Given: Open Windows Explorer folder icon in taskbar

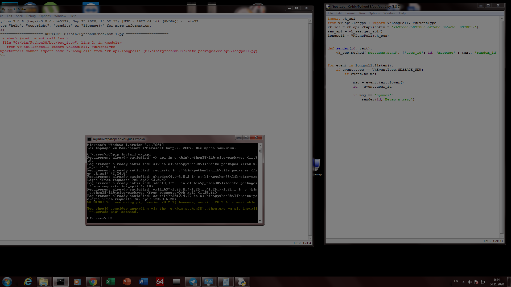Looking at the screenshot, I should 44,282.
